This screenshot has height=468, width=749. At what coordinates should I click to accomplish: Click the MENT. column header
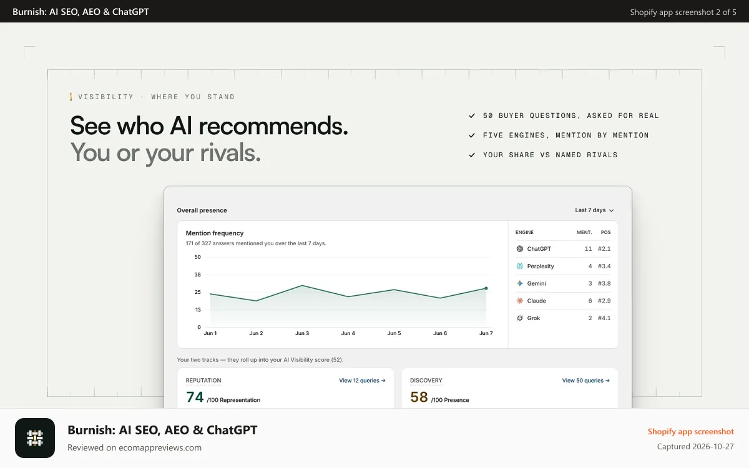[584, 233]
